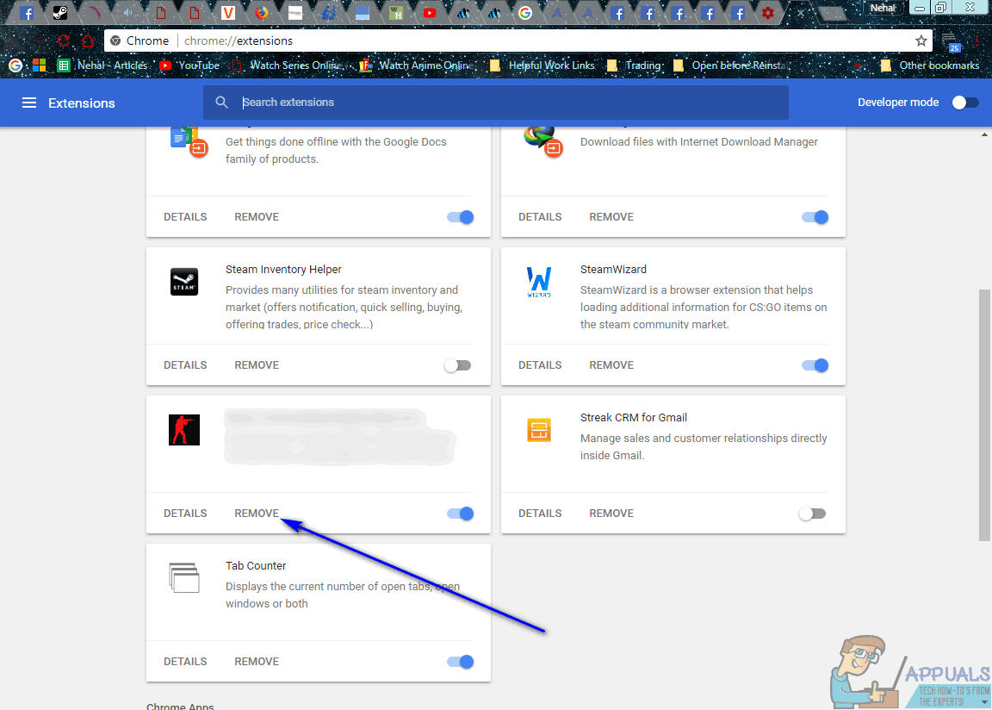Remove the Google Docs Offline extension

(x=257, y=217)
